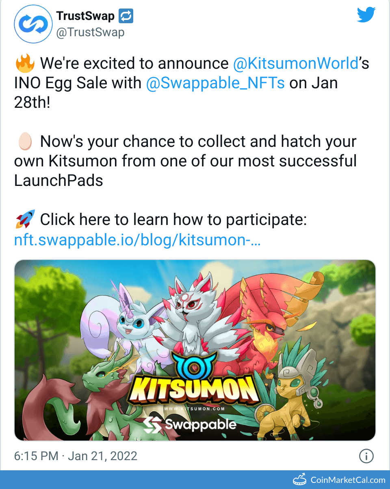Click the Twitter bird logo
390x489 pixels.
(366, 15)
